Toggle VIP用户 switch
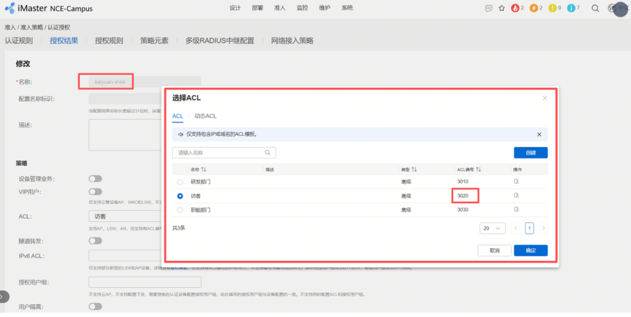Viewport: 631px width, 317px height. coord(95,191)
